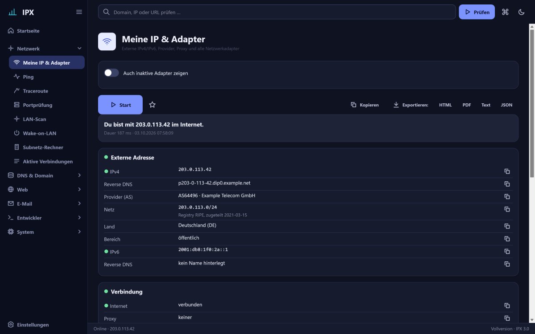535x334 pixels.
Task: Open the command palette icon
Action: point(505,12)
